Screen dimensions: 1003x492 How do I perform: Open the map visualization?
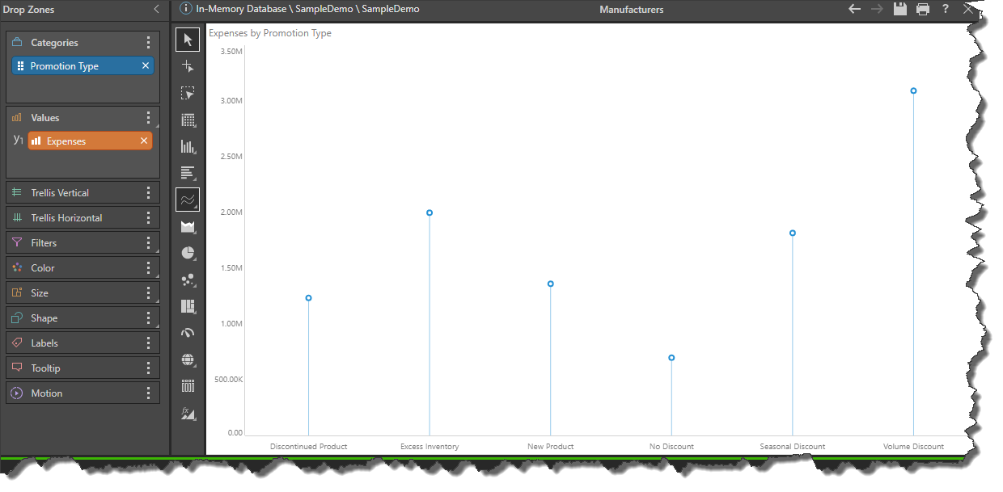click(x=187, y=360)
